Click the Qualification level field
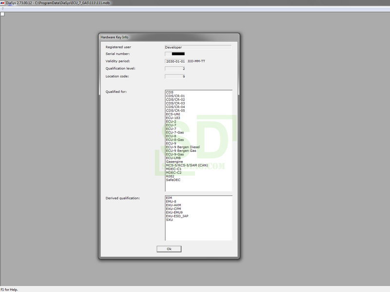This screenshot has width=390, height=292. tap(175, 69)
